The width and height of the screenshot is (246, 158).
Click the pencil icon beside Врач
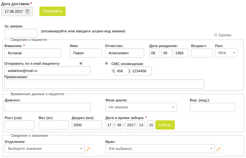click(x=218, y=149)
